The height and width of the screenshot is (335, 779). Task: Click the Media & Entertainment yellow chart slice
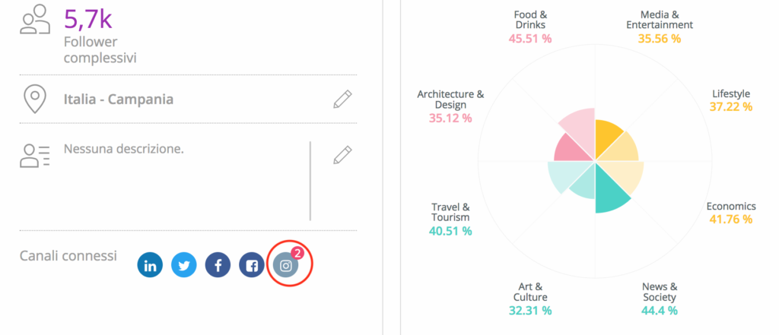coord(607,137)
